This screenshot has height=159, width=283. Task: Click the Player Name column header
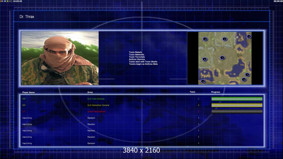tap(28, 92)
